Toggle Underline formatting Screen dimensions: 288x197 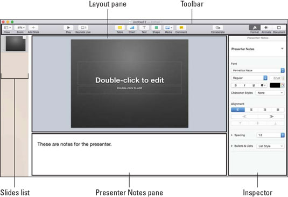[254, 85]
